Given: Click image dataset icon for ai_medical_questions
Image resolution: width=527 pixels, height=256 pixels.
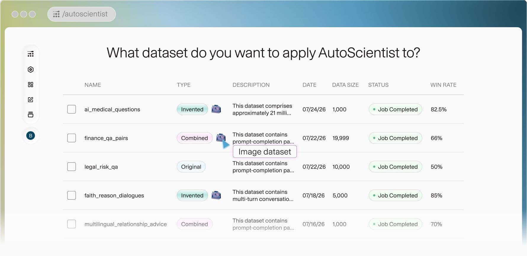Looking at the screenshot, I should 216,109.
